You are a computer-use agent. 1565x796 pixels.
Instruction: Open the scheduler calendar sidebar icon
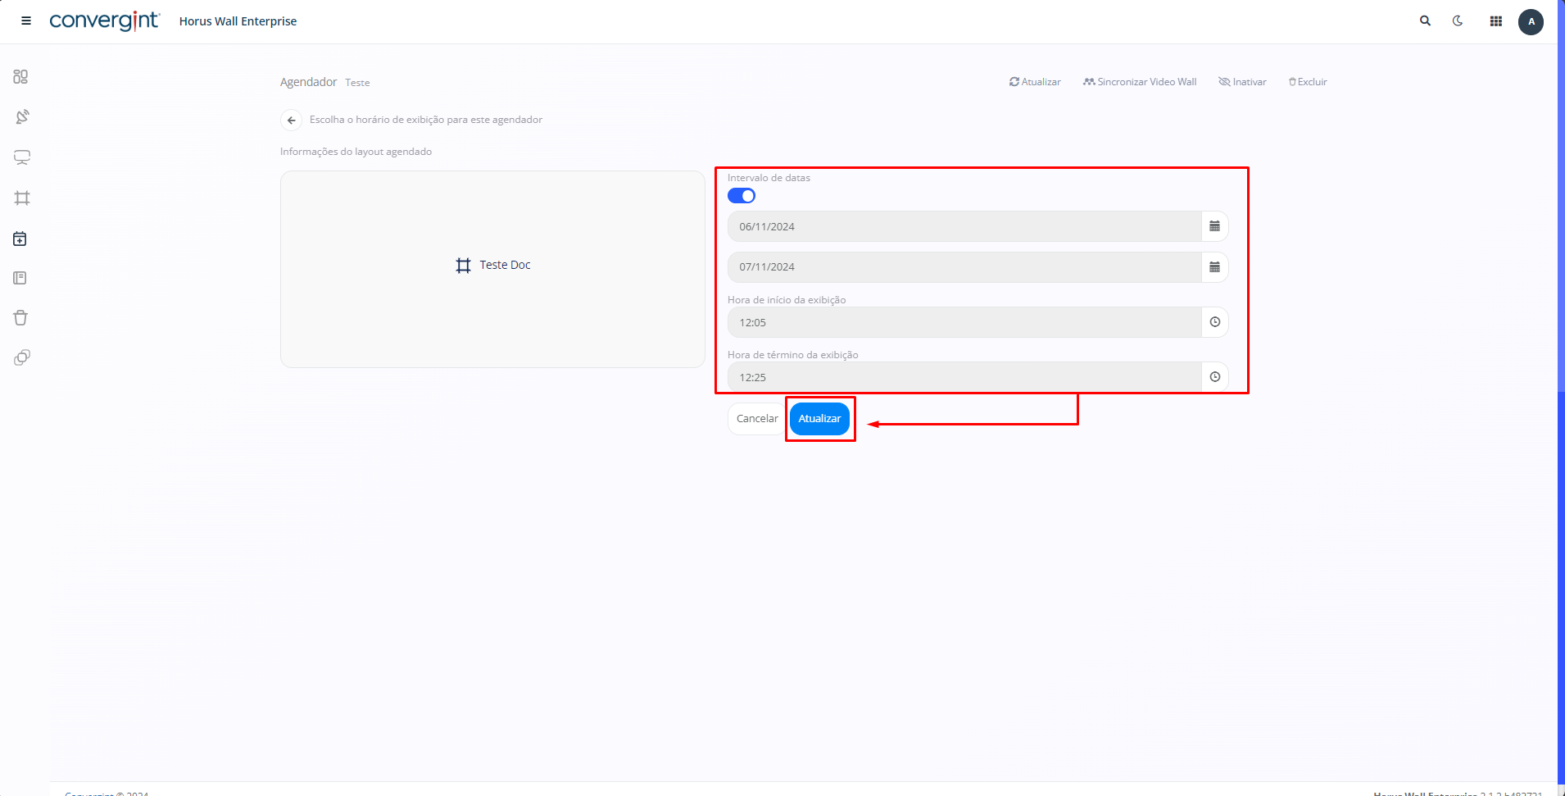[20, 239]
